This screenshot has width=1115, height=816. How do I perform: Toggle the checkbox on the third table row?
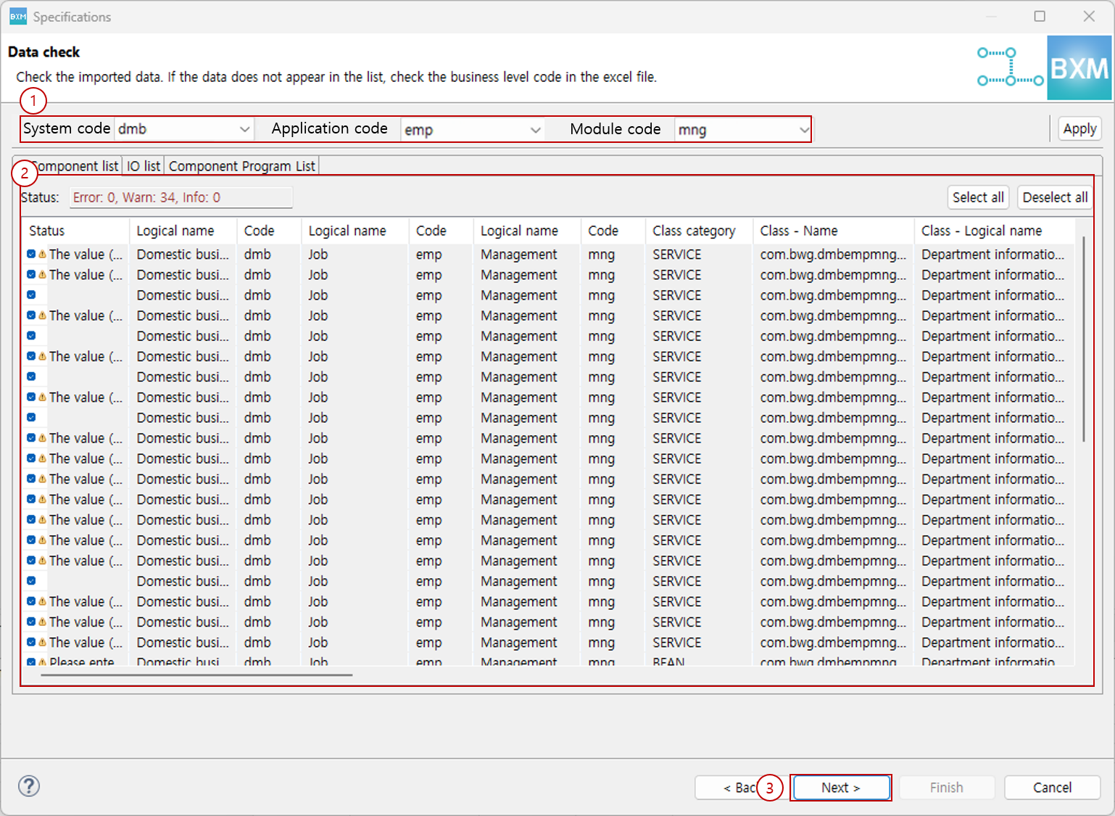point(32,294)
